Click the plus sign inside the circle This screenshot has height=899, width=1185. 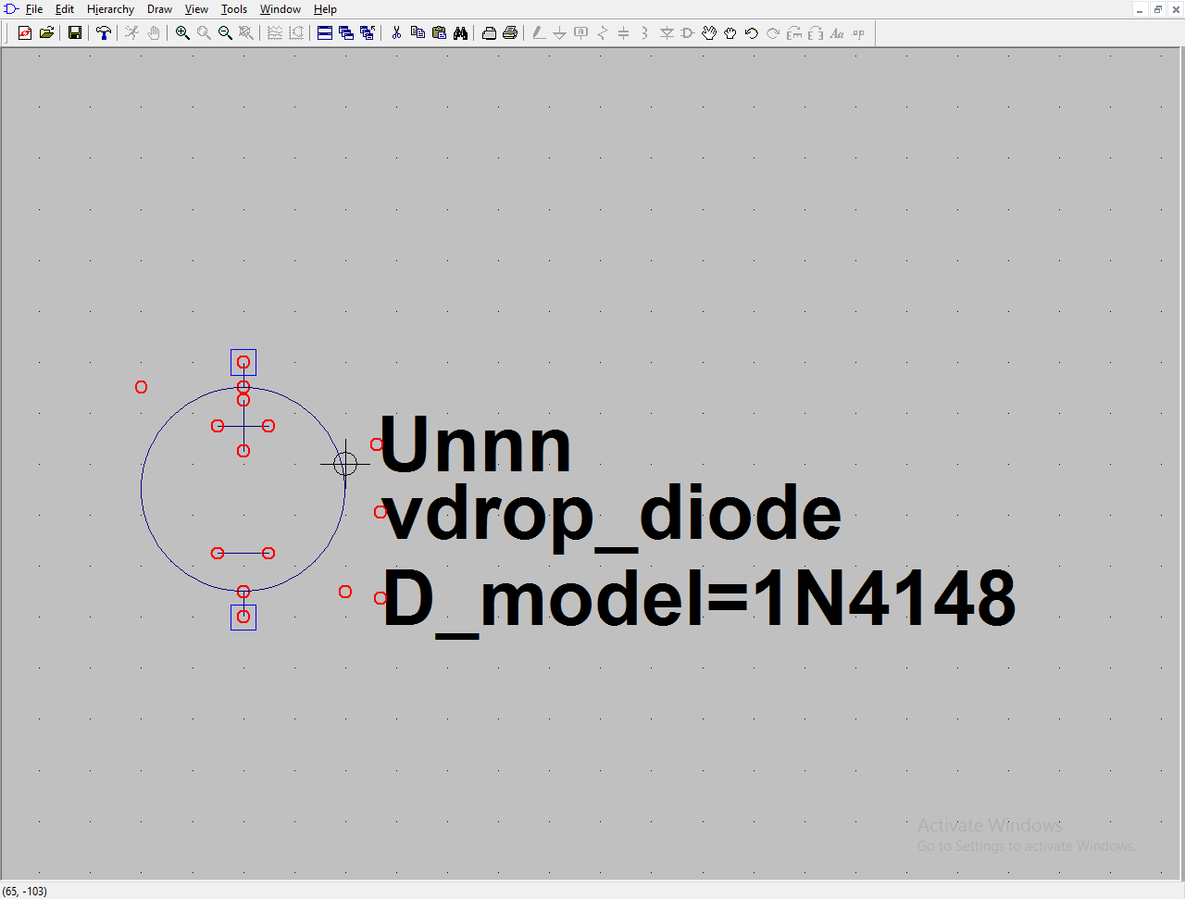243,426
